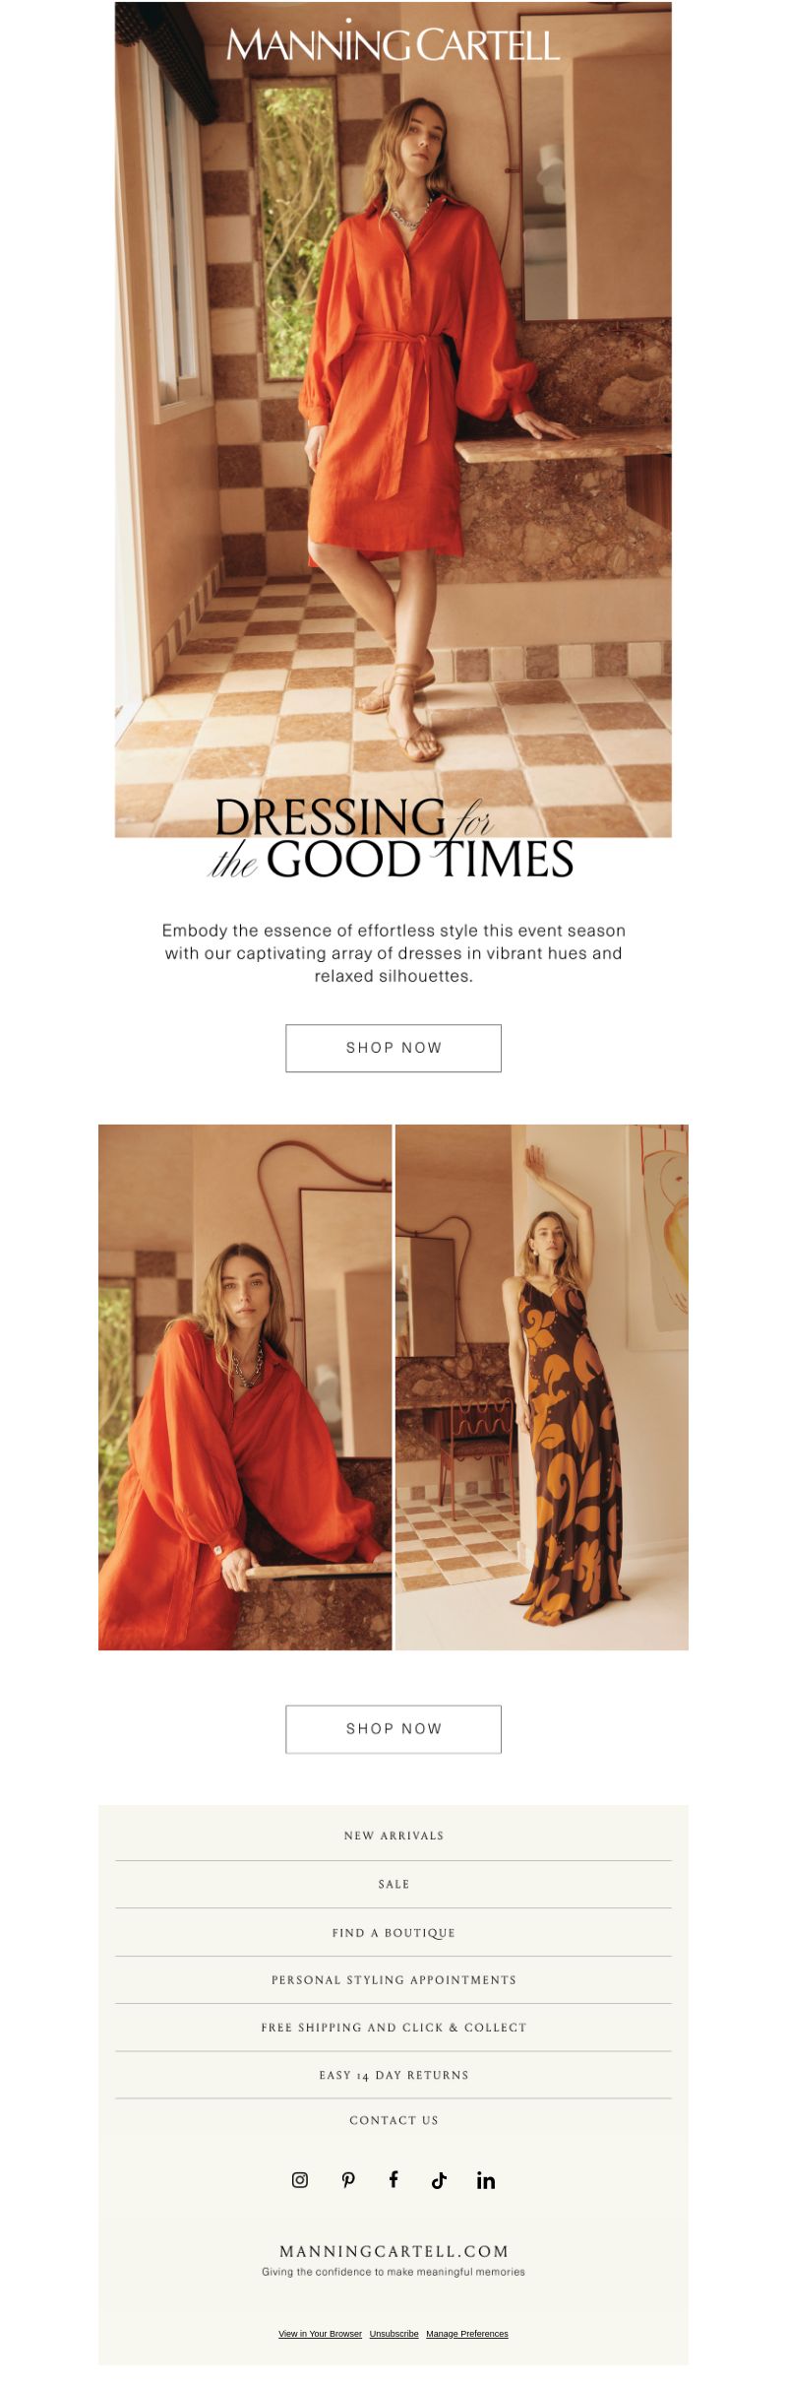This screenshot has width=787, height=2385.
Task: Open Contact Us link
Action: coord(393,2120)
